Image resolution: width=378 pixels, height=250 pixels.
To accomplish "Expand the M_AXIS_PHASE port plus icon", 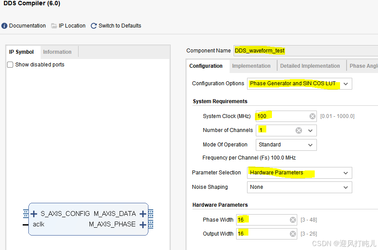I will (143, 225).
